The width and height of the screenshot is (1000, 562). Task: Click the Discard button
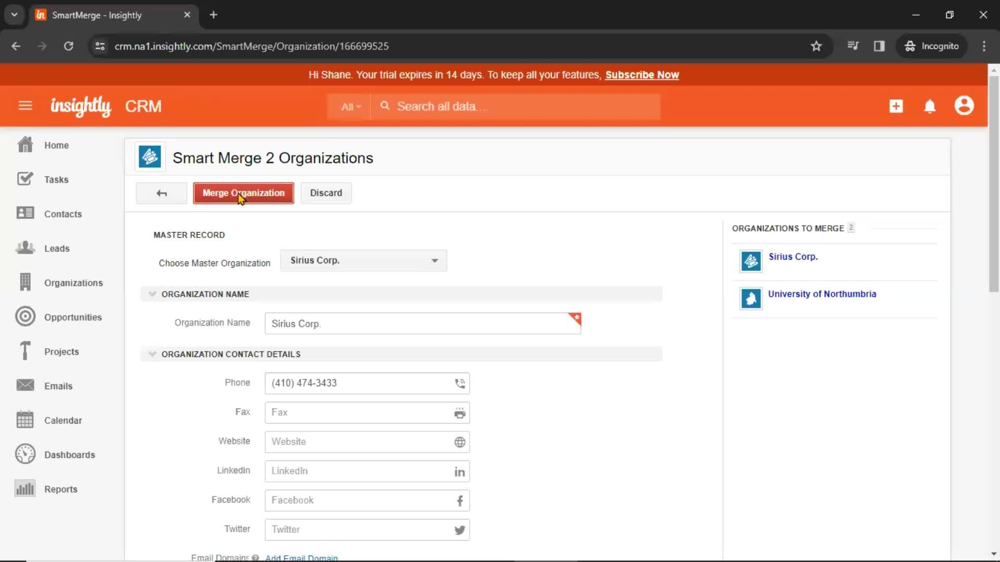(x=326, y=193)
